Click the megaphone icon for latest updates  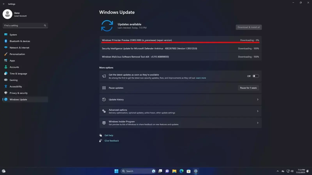(x=104, y=76)
